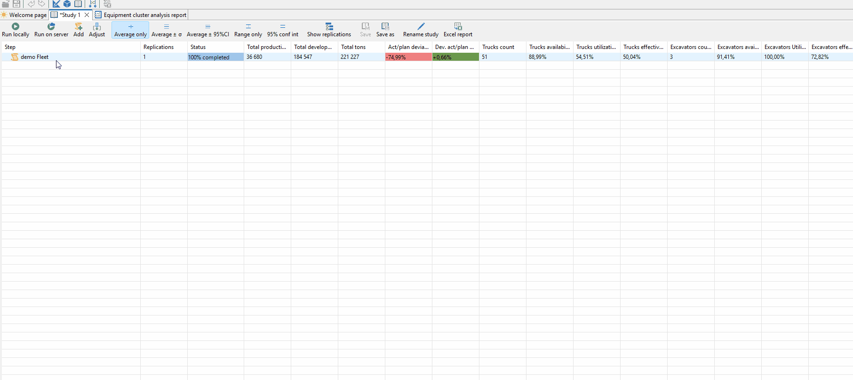Click the Total tons column header
The width and height of the screenshot is (853, 380).
361,47
